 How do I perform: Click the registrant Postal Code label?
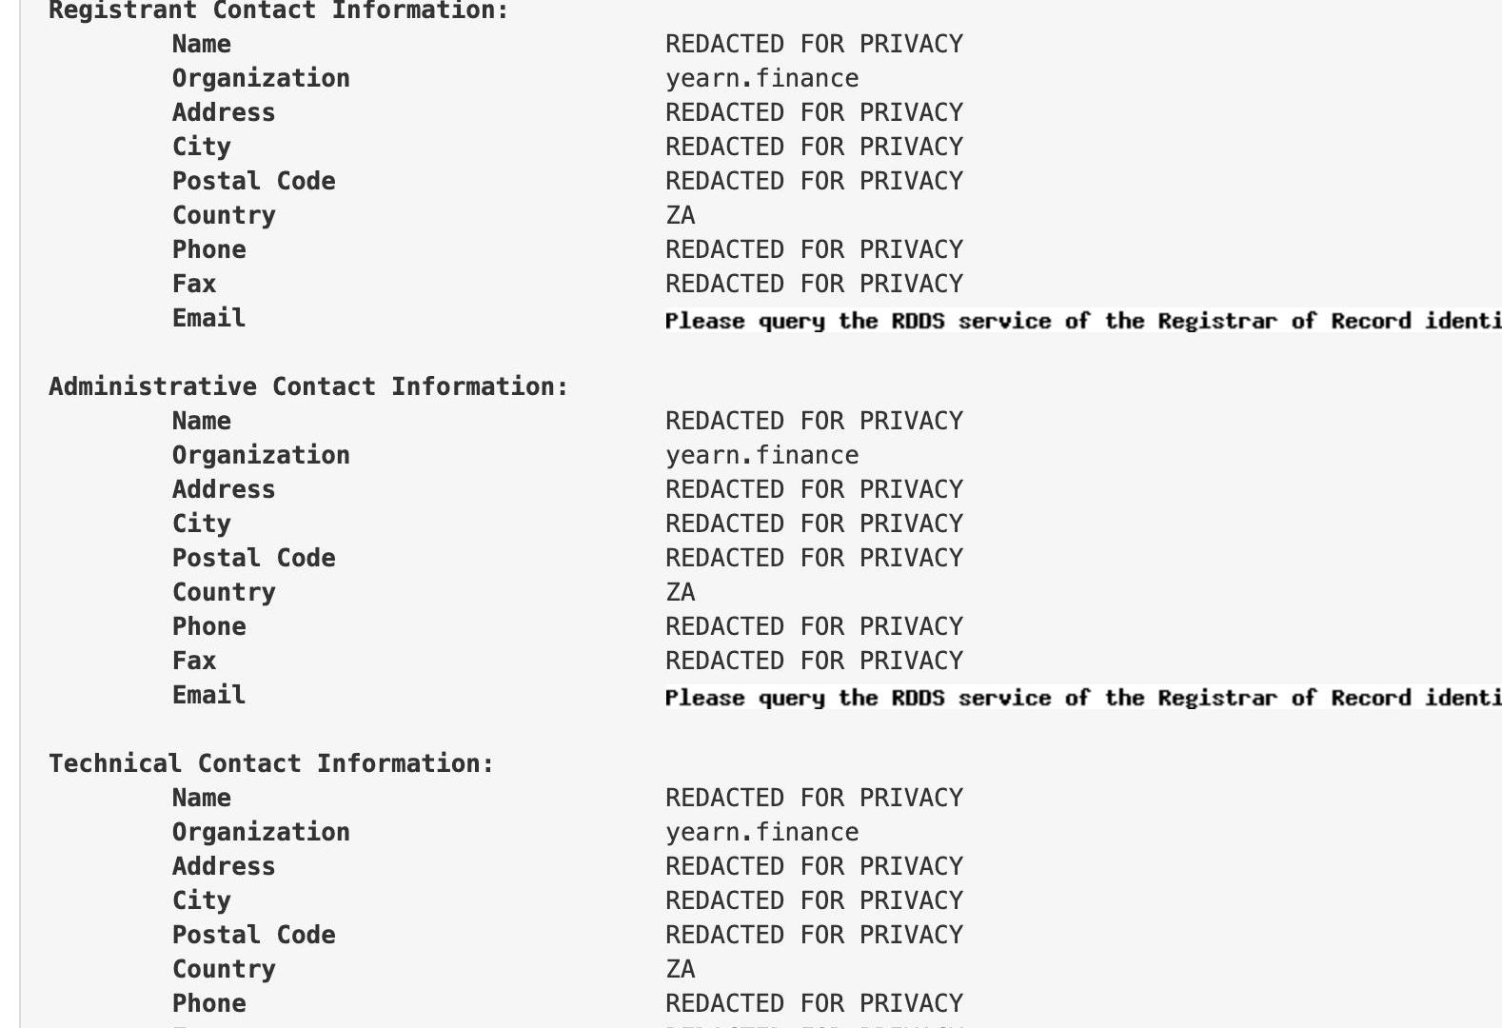pos(254,181)
